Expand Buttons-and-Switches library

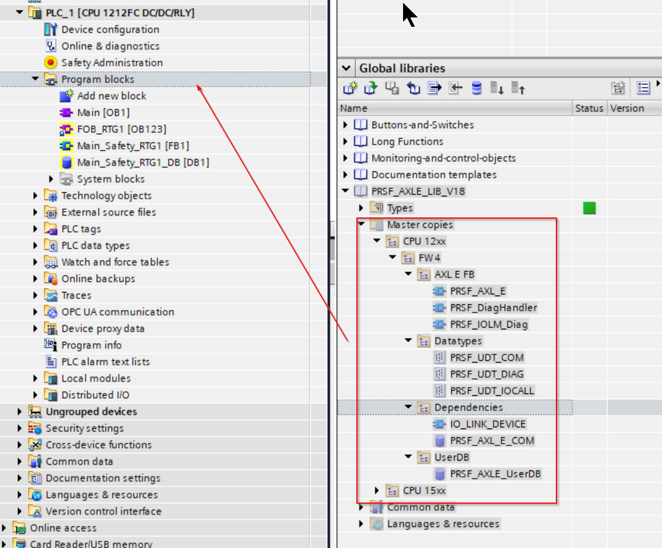(345, 125)
